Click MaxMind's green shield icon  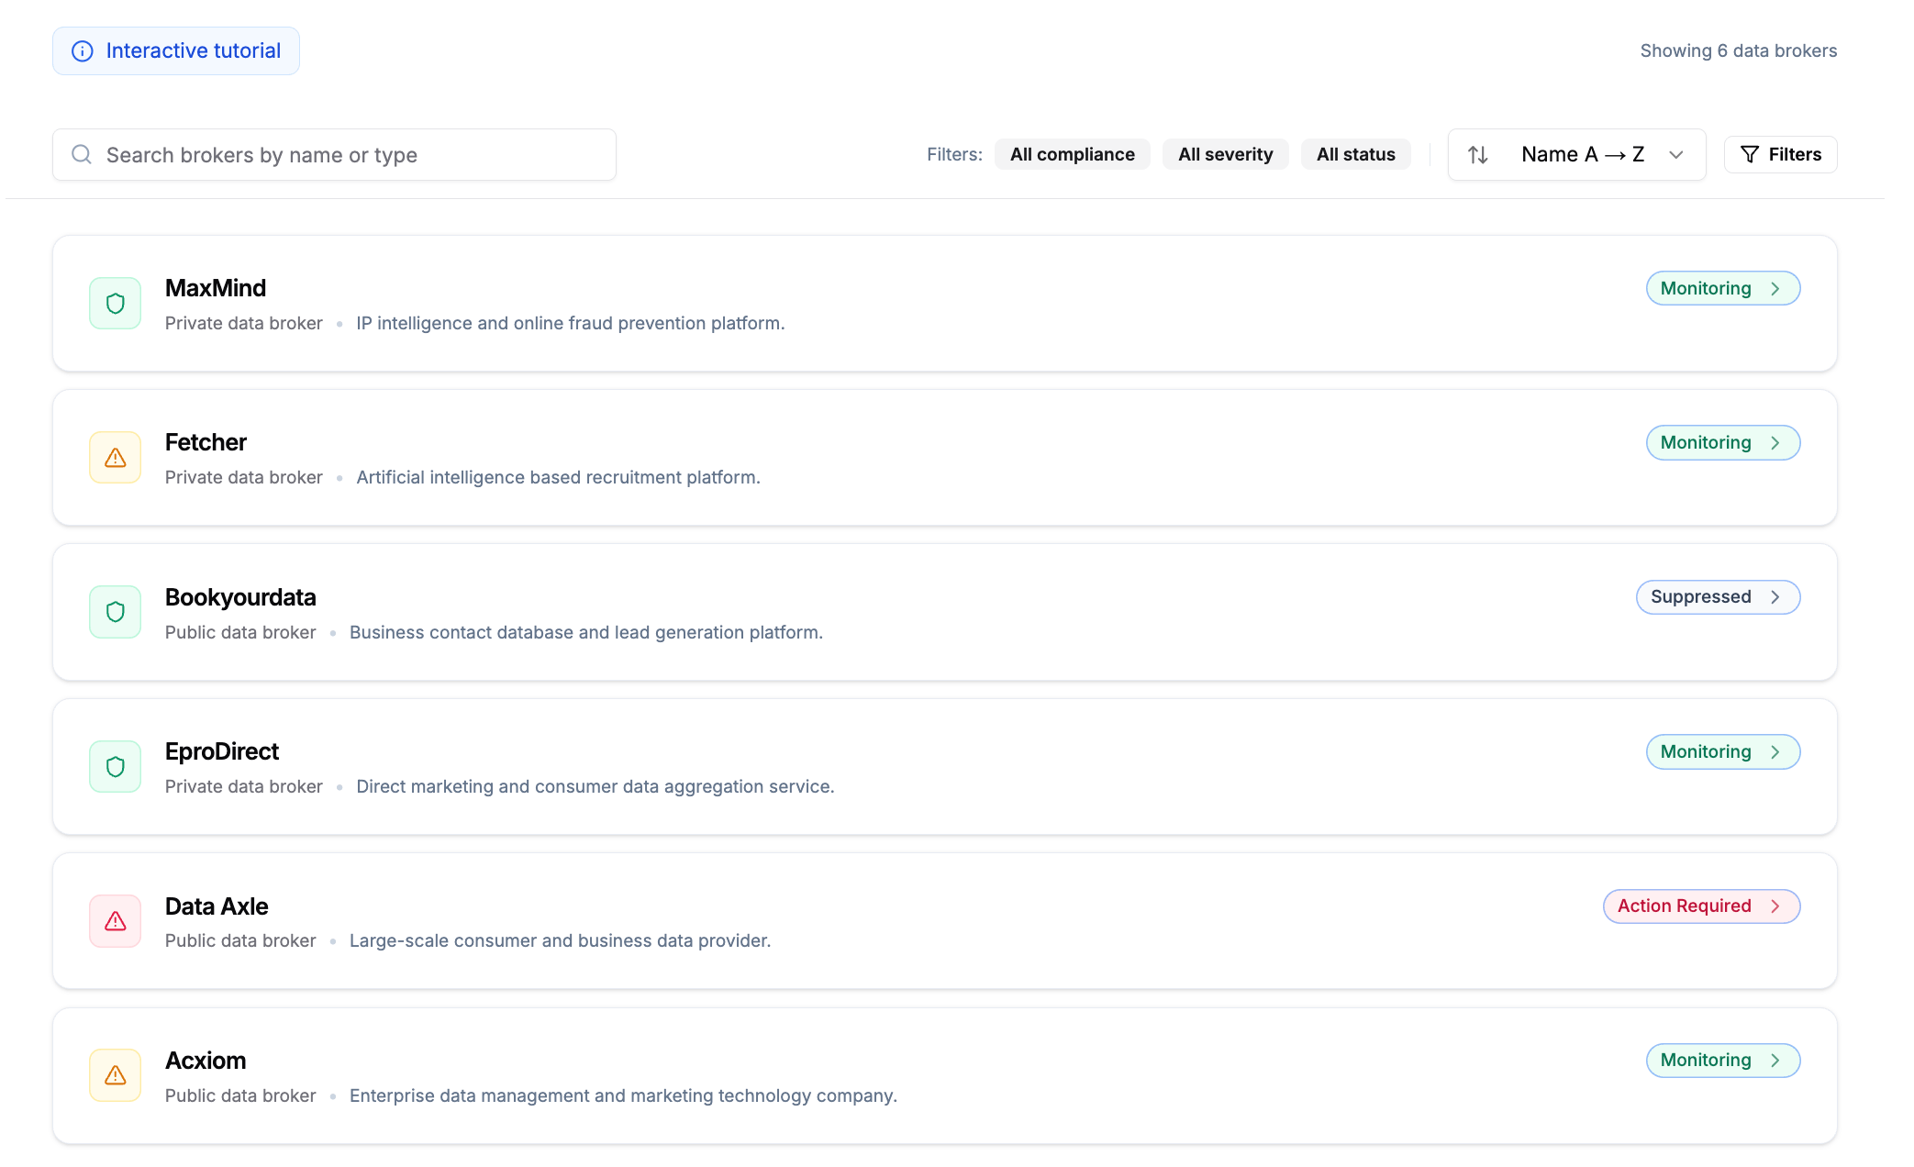[115, 304]
